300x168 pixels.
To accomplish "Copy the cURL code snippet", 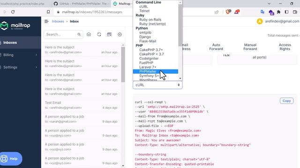I will click(286, 101).
